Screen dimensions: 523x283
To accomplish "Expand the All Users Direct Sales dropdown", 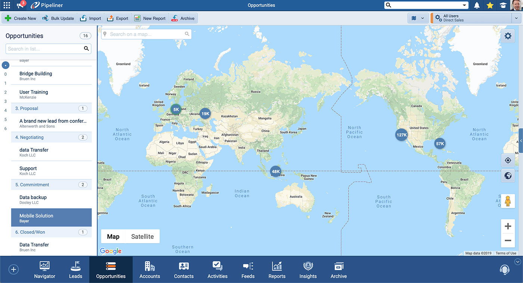I will [x=516, y=18].
